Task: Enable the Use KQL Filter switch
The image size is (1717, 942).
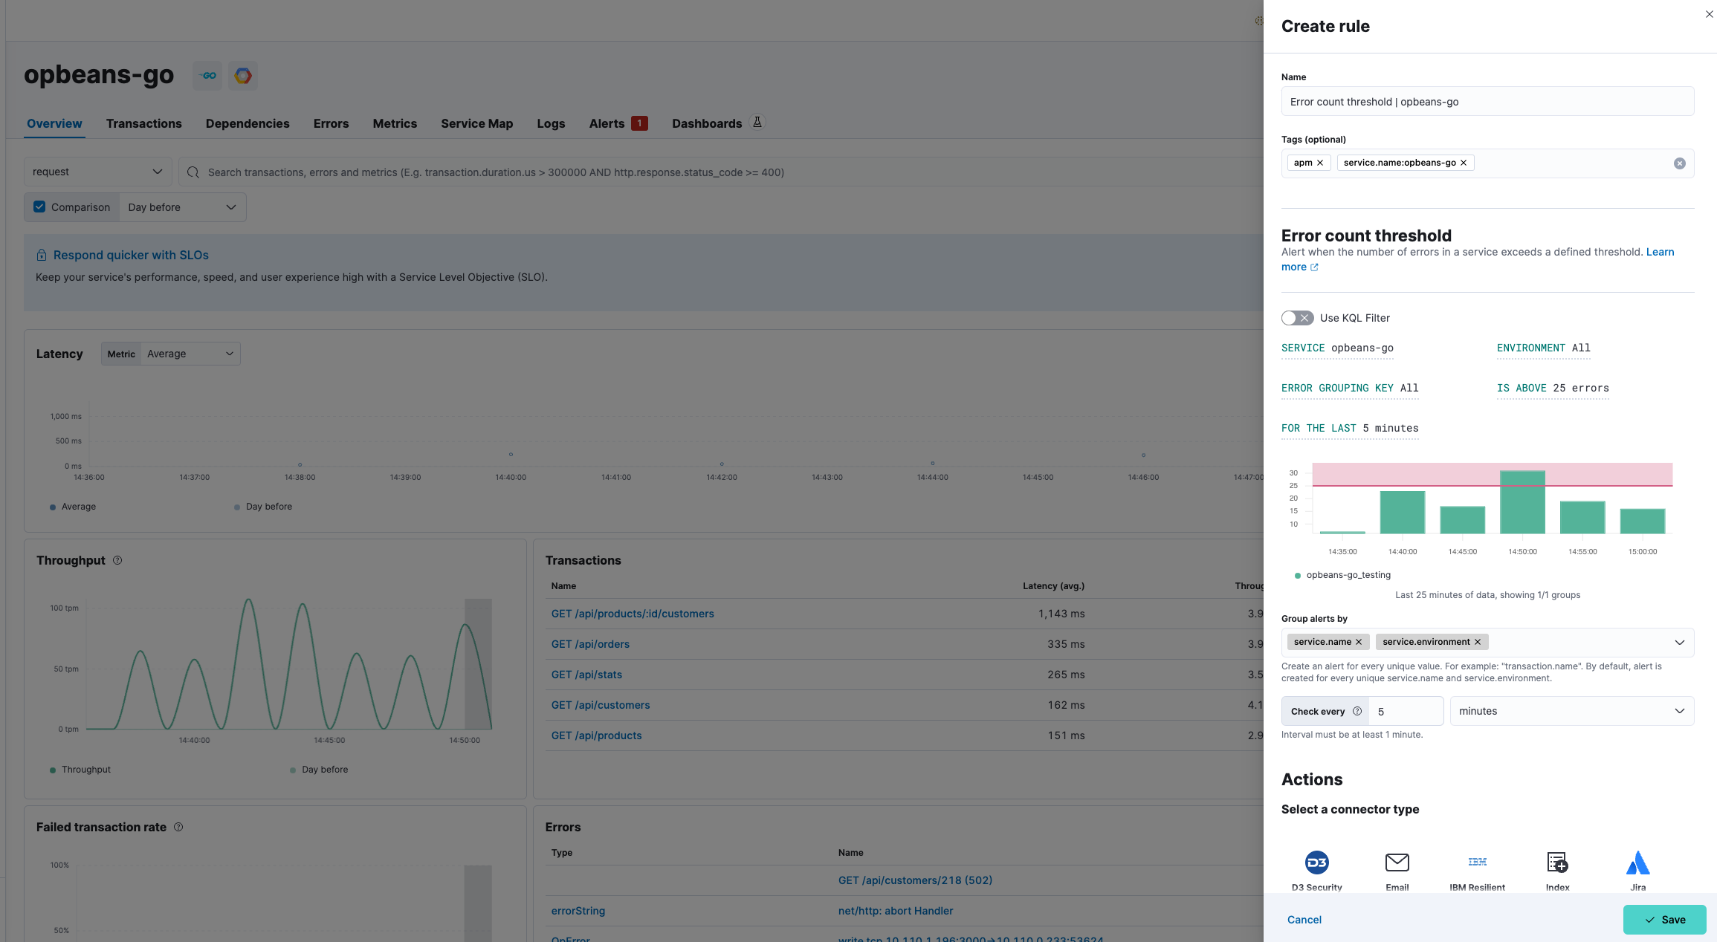Action: (x=1297, y=318)
